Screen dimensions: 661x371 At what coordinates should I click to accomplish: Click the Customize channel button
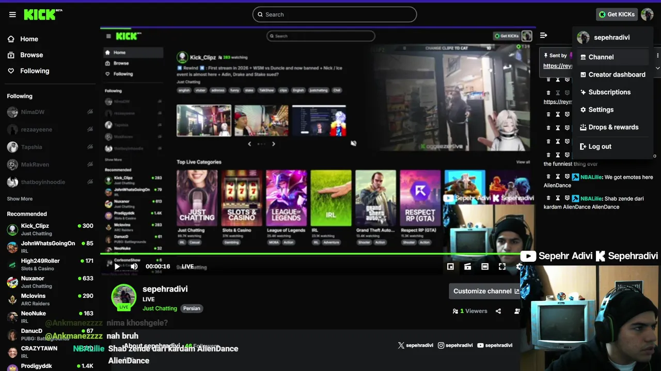(x=485, y=291)
